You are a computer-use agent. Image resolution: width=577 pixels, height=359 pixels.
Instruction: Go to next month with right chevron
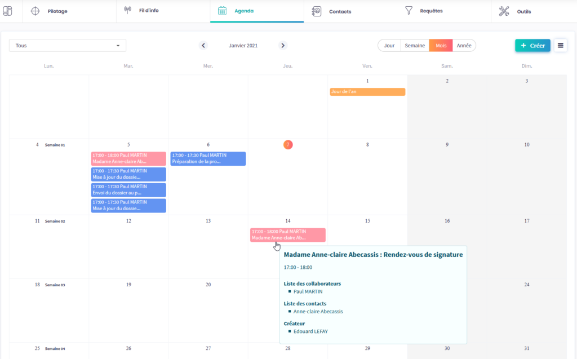283,46
